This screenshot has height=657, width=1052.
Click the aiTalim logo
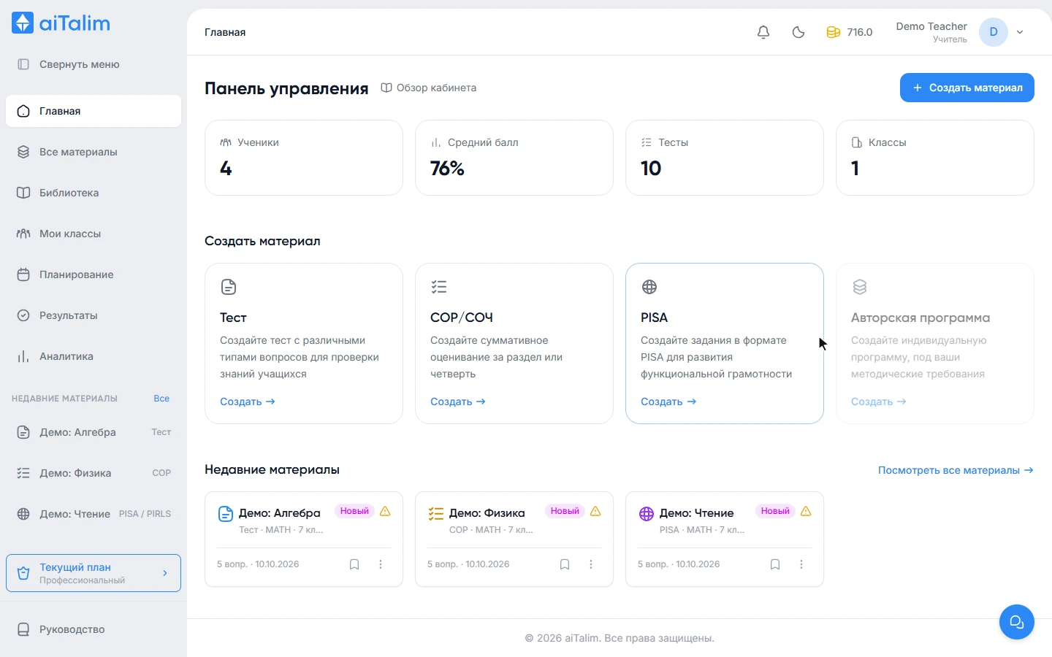click(x=61, y=23)
